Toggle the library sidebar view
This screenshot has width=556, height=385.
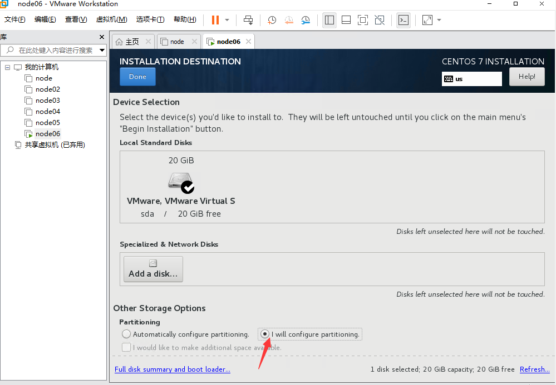point(329,20)
